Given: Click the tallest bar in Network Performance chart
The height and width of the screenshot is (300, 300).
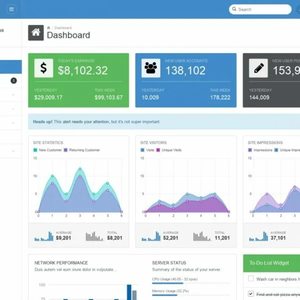Looking at the screenshot, I should pos(129,292).
